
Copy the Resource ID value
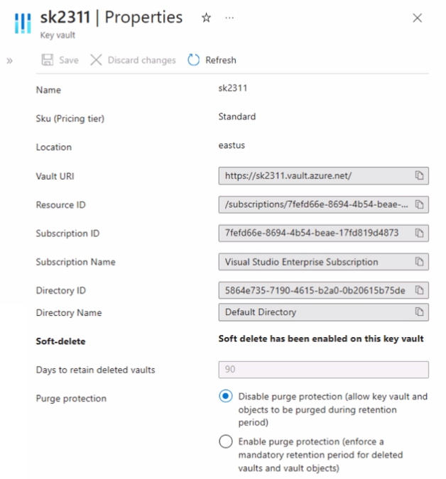pos(419,204)
